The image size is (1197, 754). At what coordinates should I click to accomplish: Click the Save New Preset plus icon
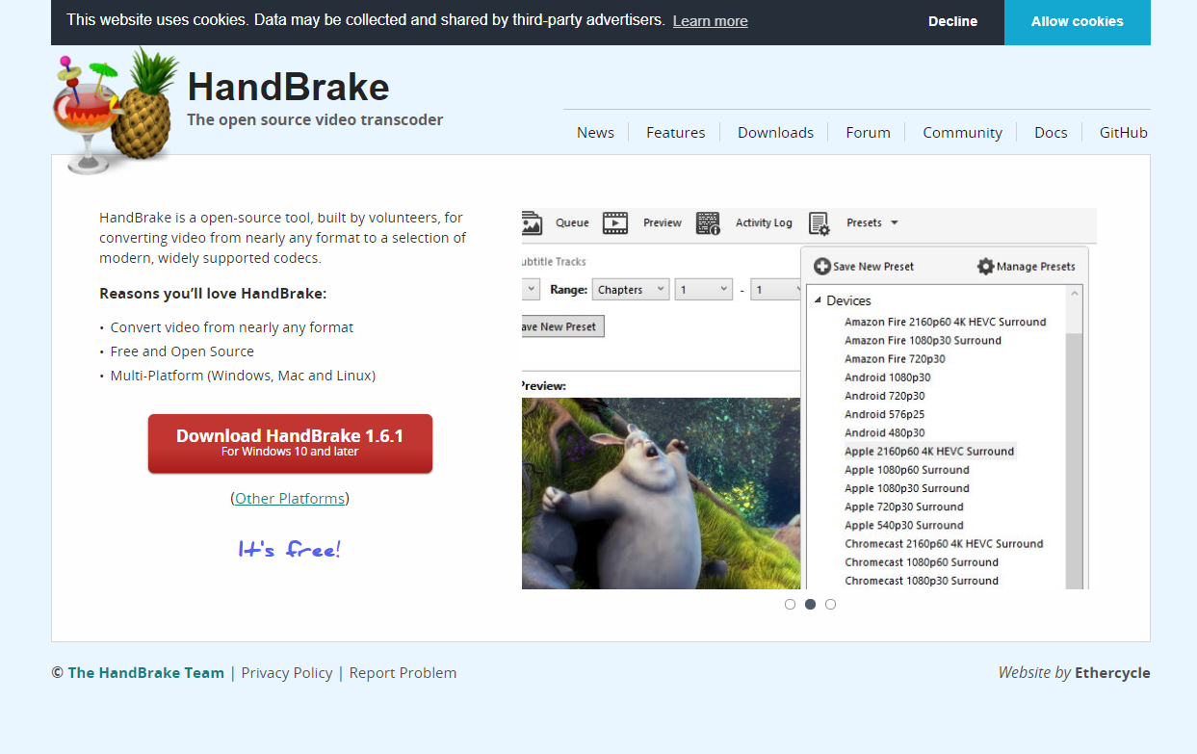822,267
